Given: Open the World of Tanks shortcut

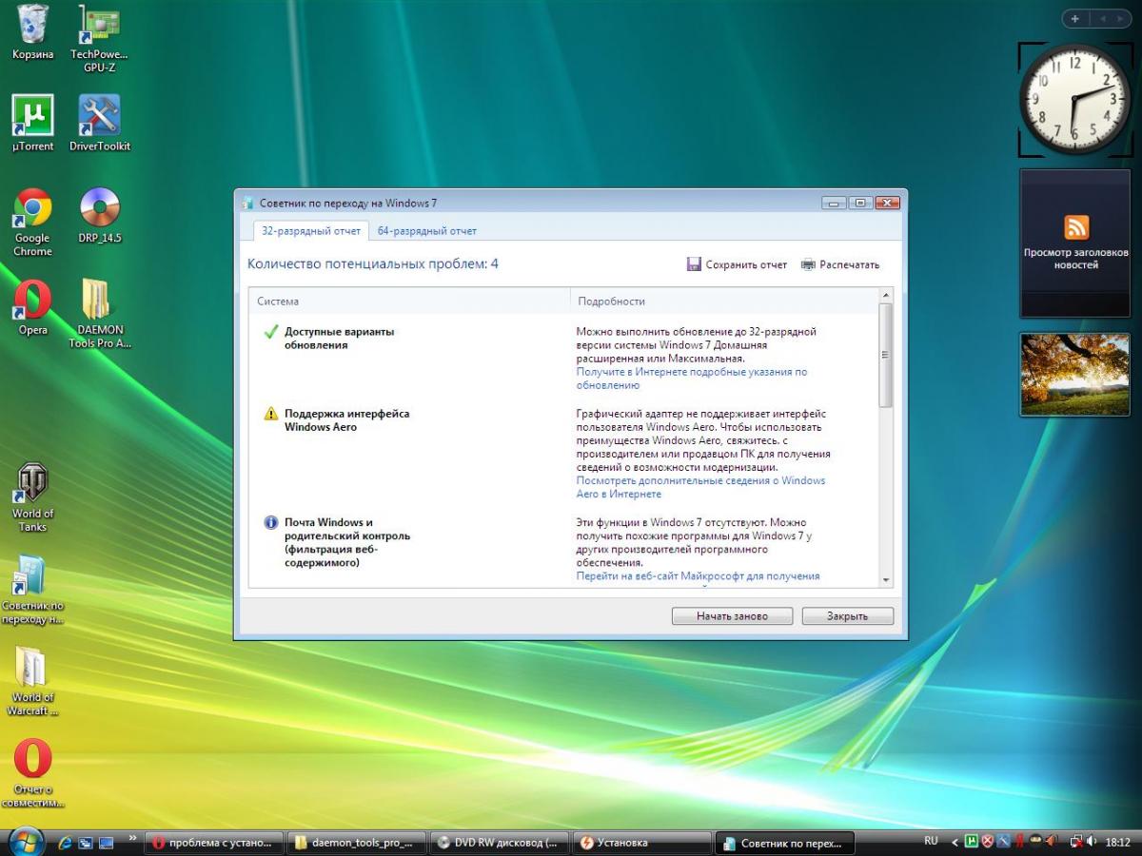Looking at the screenshot, I should (32, 484).
